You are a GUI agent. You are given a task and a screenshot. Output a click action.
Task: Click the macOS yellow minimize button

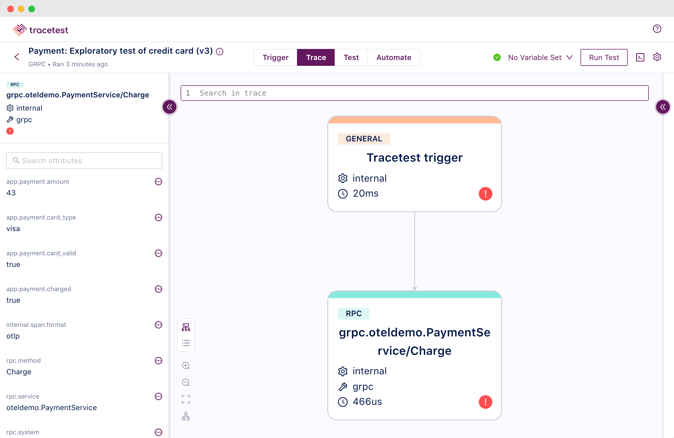point(21,9)
